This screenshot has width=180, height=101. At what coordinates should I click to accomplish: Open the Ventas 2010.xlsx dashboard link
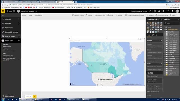(6, 46)
